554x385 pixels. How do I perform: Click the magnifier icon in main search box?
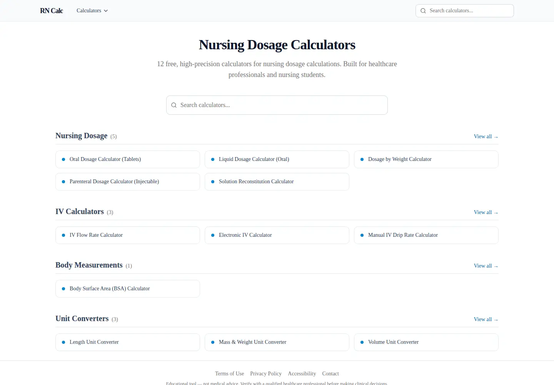pos(174,105)
